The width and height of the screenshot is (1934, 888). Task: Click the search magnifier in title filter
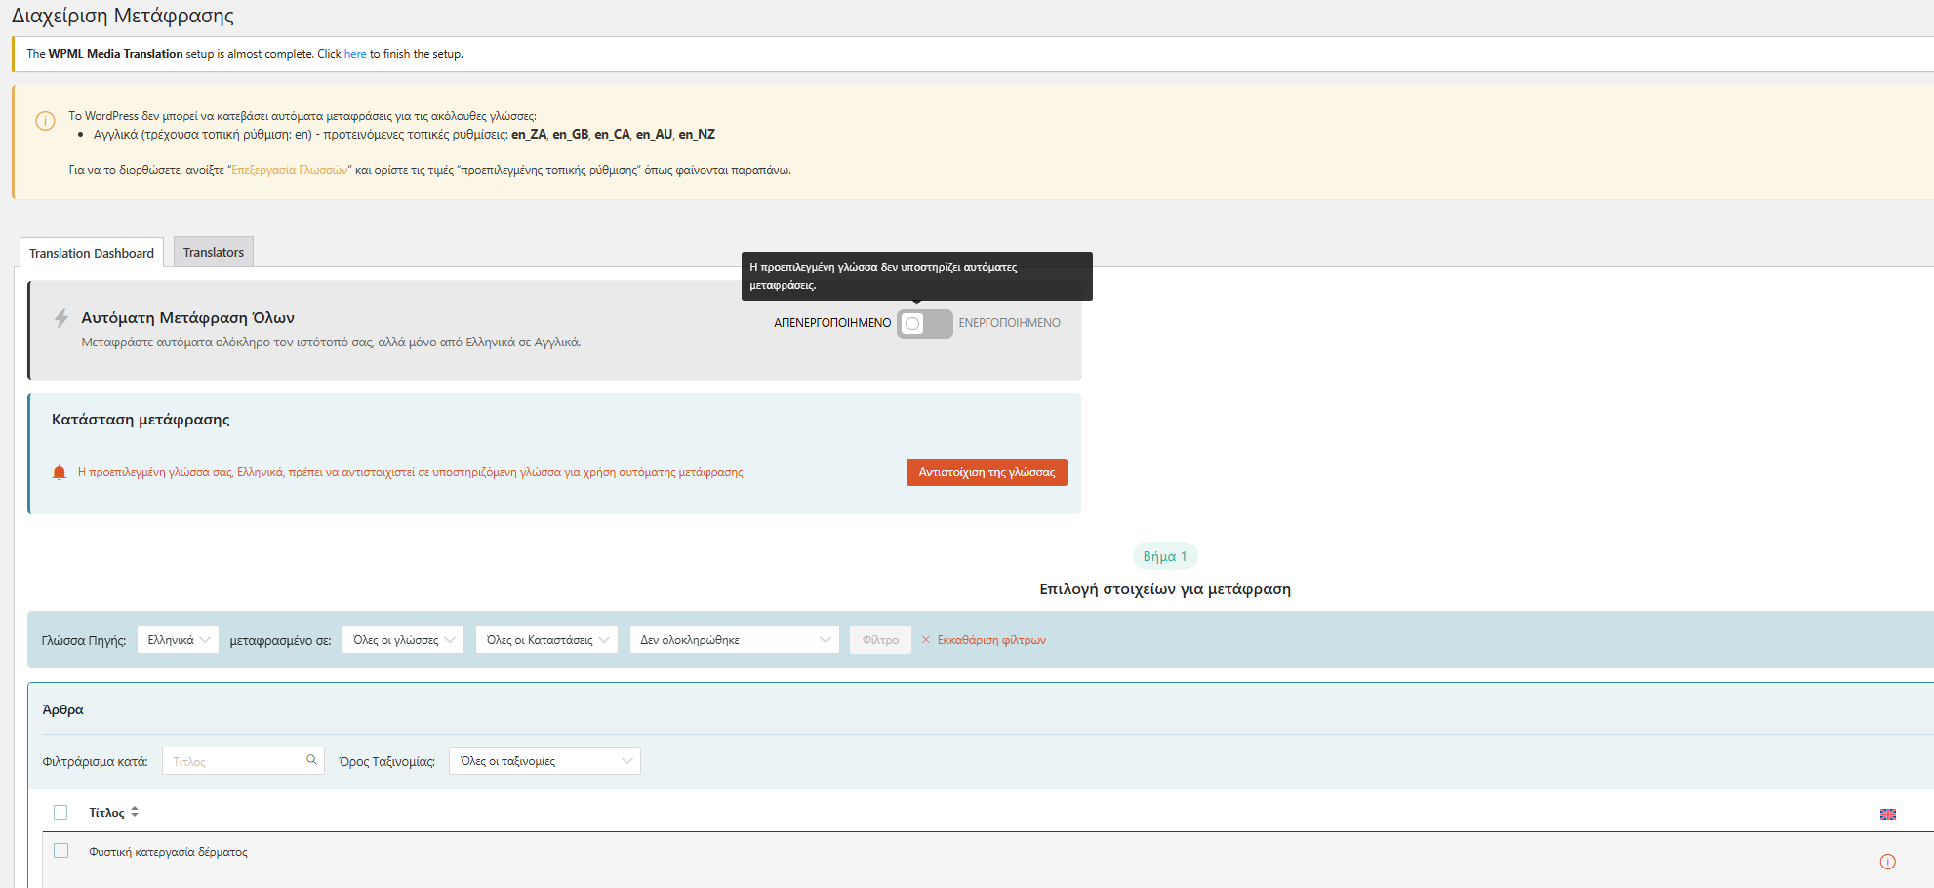[311, 760]
